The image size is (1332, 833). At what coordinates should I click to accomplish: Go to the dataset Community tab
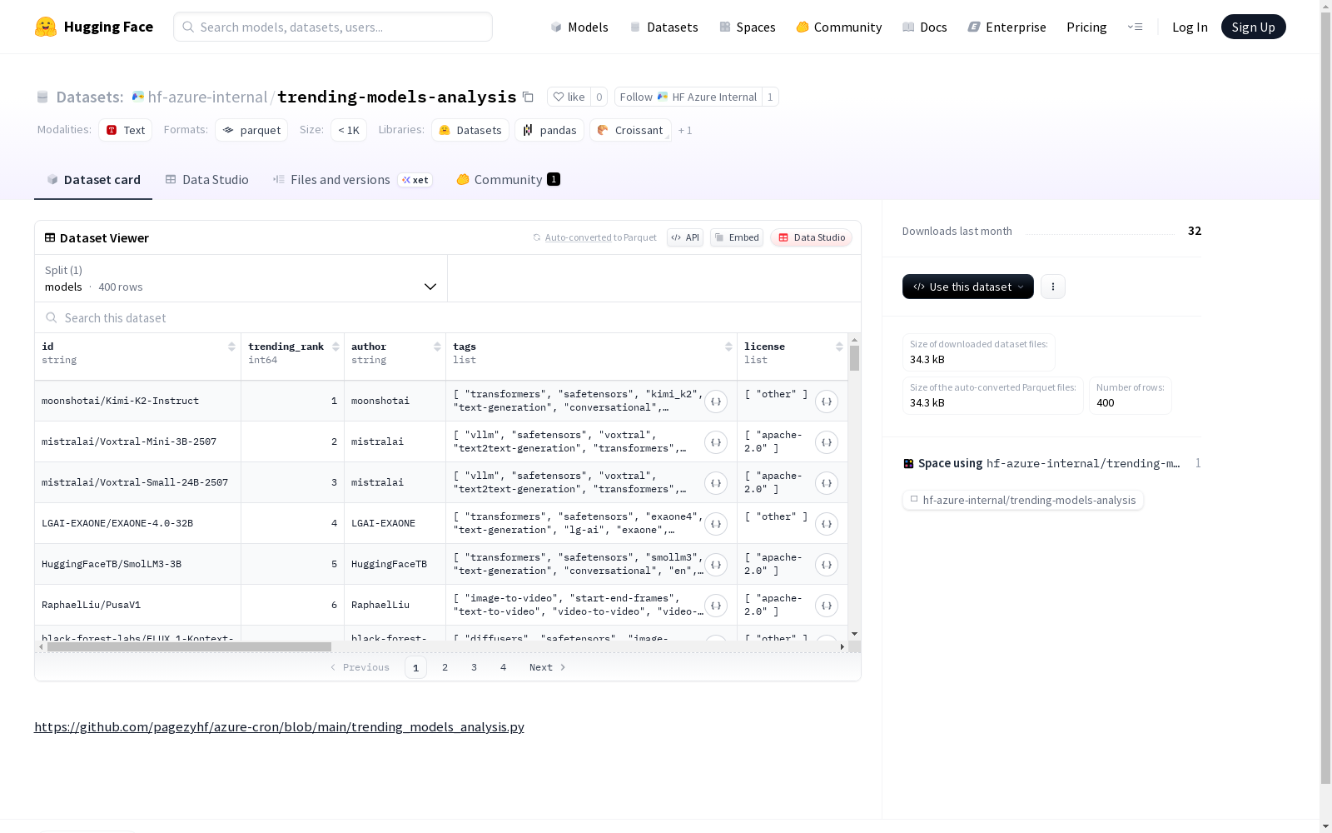pyautogui.click(x=508, y=180)
